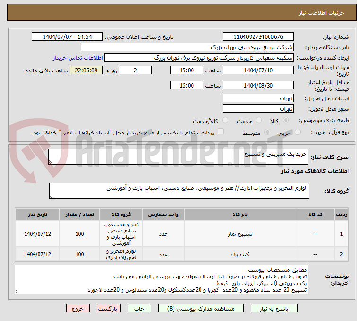Open 'مشاهده مدارک پیوستی (8)' attachments

tap(201, 309)
